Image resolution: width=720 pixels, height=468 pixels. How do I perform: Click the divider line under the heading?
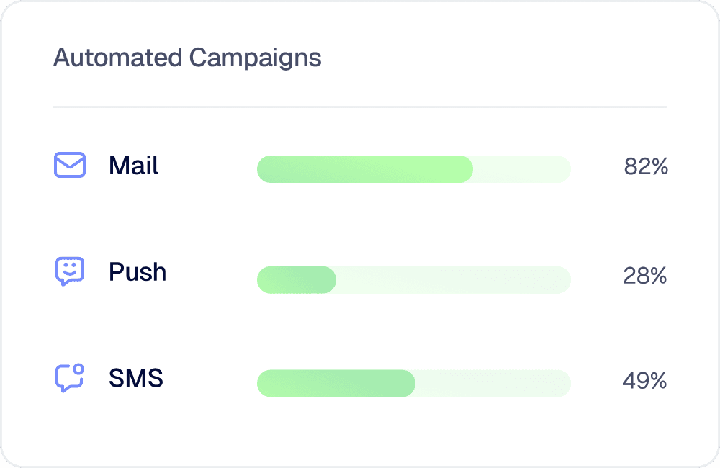click(360, 107)
